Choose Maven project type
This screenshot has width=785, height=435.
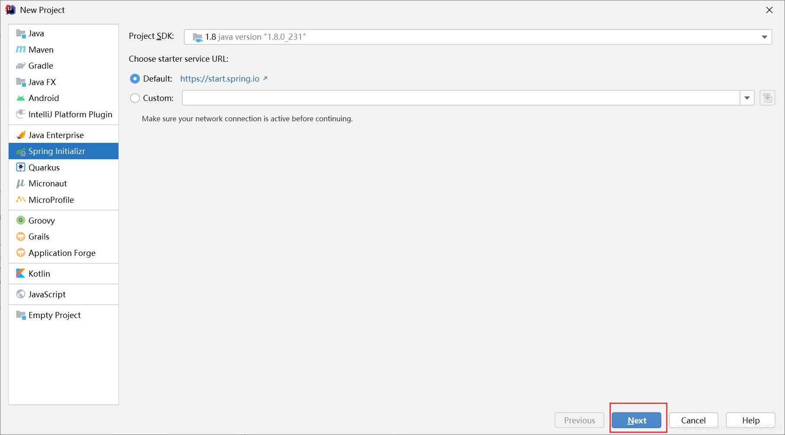coord(64,50)
